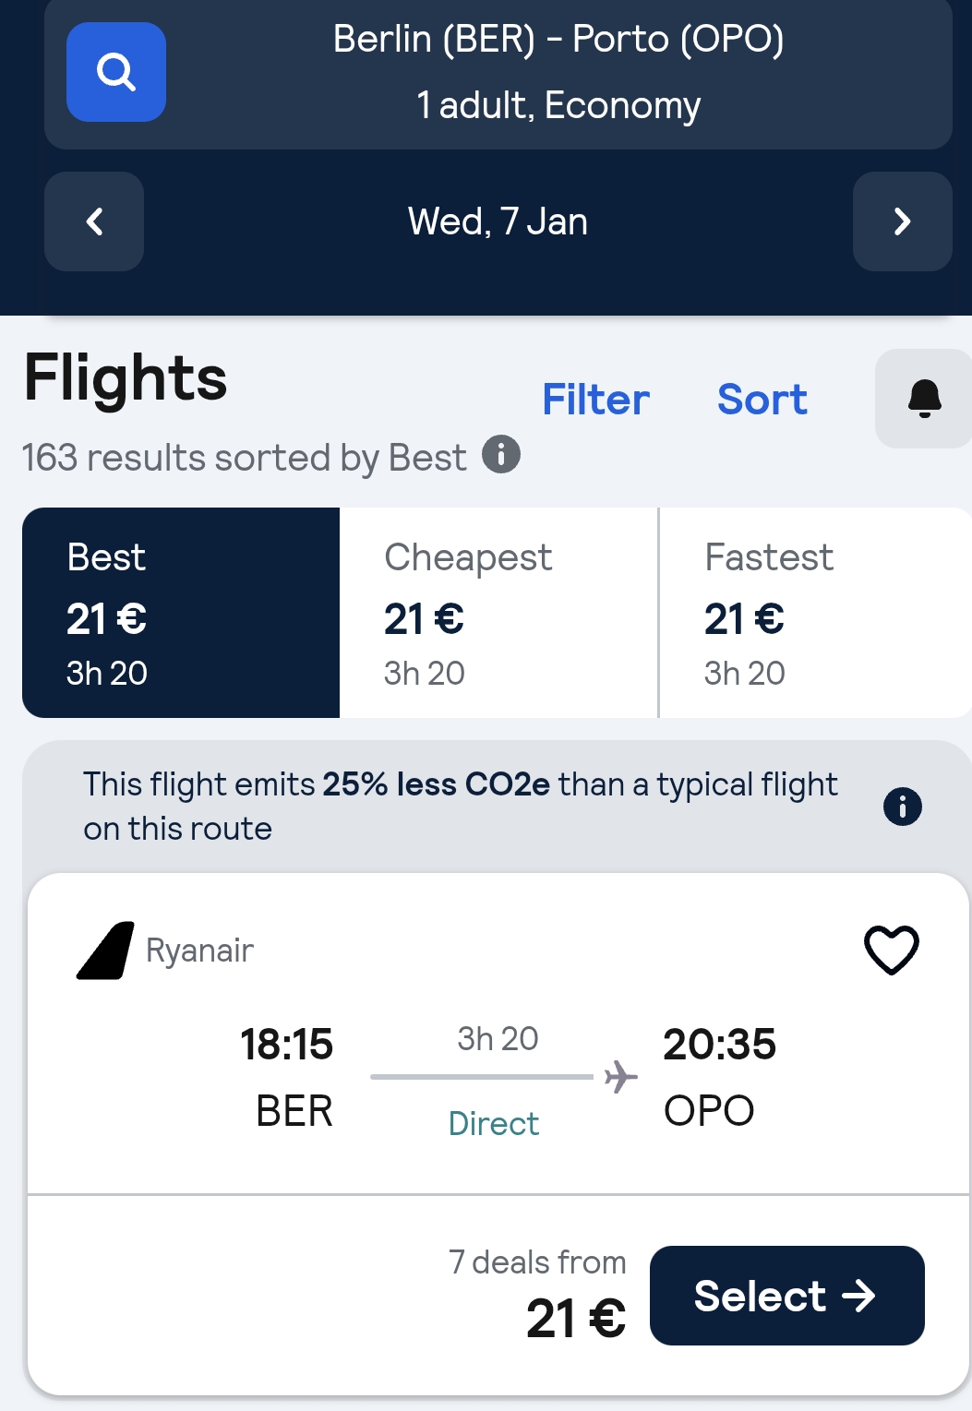Switch to the Cheapest tab

[498, 613]
